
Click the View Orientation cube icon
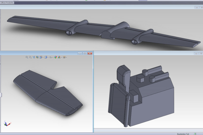click(x=41, y=57)
